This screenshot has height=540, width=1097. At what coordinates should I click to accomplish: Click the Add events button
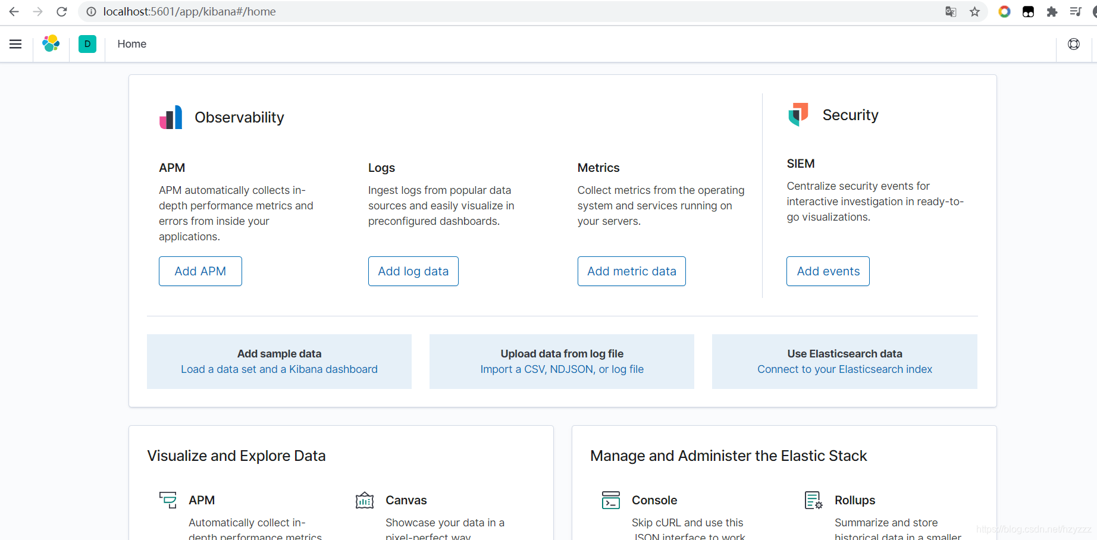pos(828,271)
